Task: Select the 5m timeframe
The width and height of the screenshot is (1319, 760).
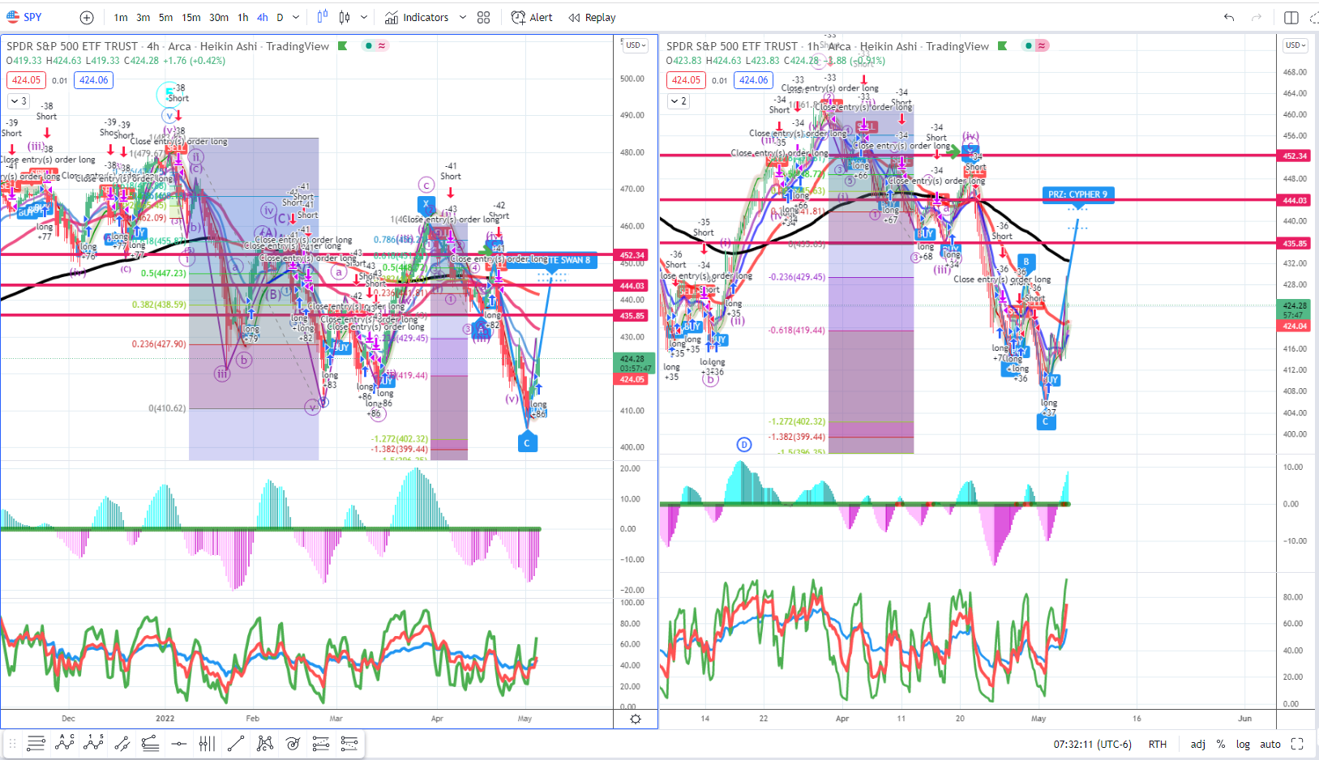Action: point(165,18)
